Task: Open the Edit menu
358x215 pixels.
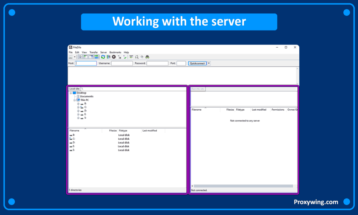Action: pos(77,53)
